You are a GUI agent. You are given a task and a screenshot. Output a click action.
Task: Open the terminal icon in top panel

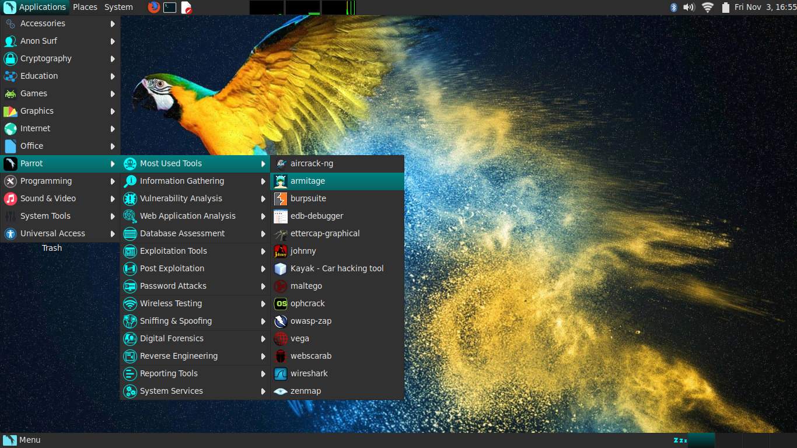170,7
